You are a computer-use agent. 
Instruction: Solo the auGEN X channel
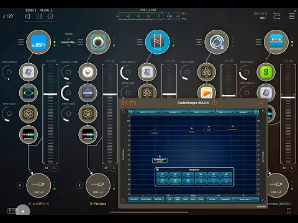[x=55, y=168]
